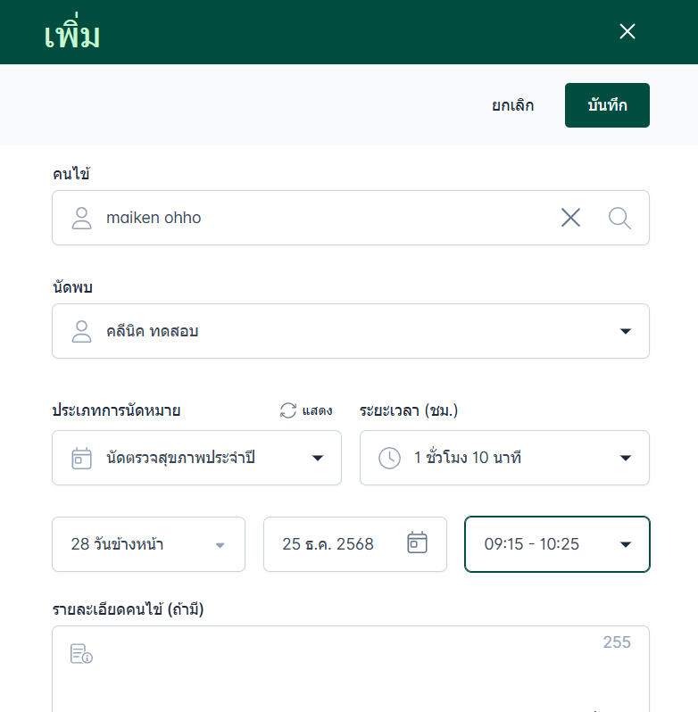Open appointment type นัดตรวจสุขภาพประจำปี dropdown
The width and height of the screenshot is (698, 712).
tap(196, 458)
